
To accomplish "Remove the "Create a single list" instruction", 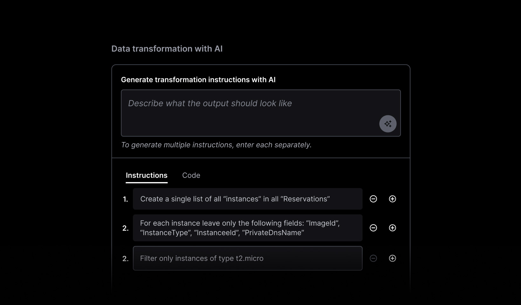I will coord(374,199).
